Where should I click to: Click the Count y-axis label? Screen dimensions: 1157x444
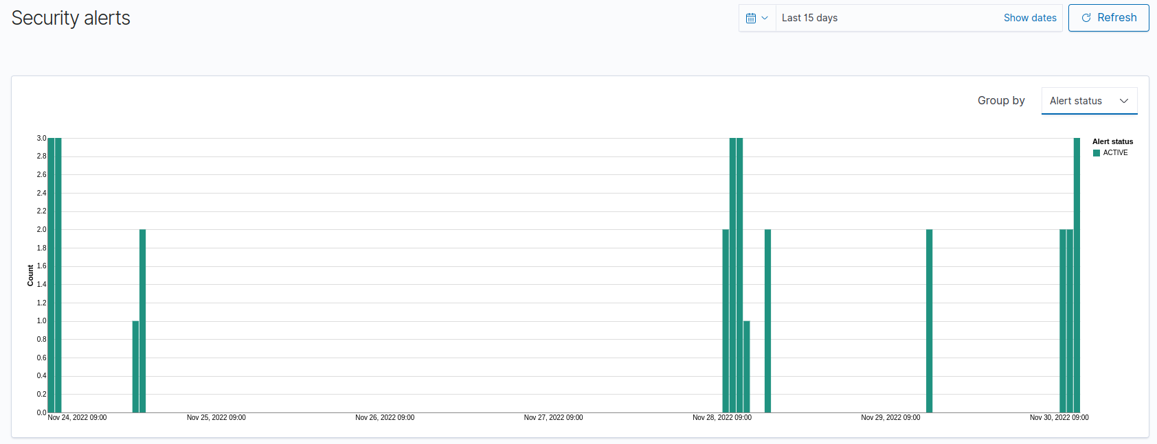tap(30, 275)
